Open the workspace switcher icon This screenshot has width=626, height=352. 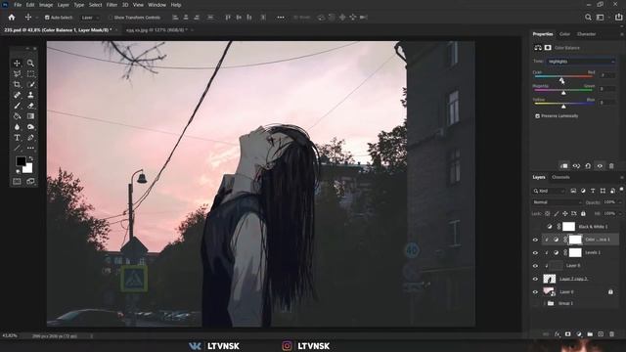600,18
